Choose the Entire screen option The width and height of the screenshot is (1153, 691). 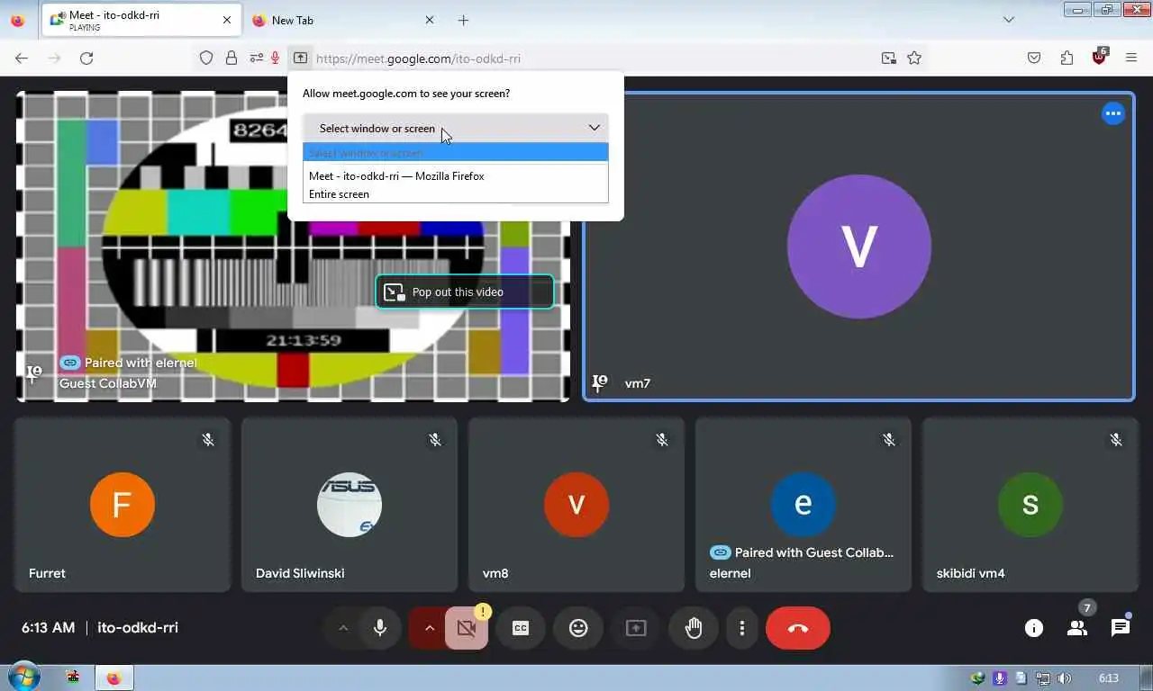click(456, 194)
